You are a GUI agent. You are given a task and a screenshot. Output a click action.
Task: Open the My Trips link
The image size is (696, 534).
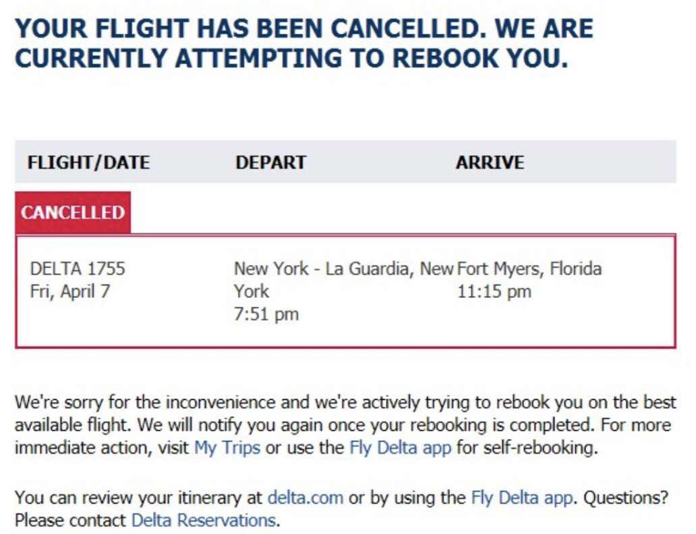coord(227,448)
